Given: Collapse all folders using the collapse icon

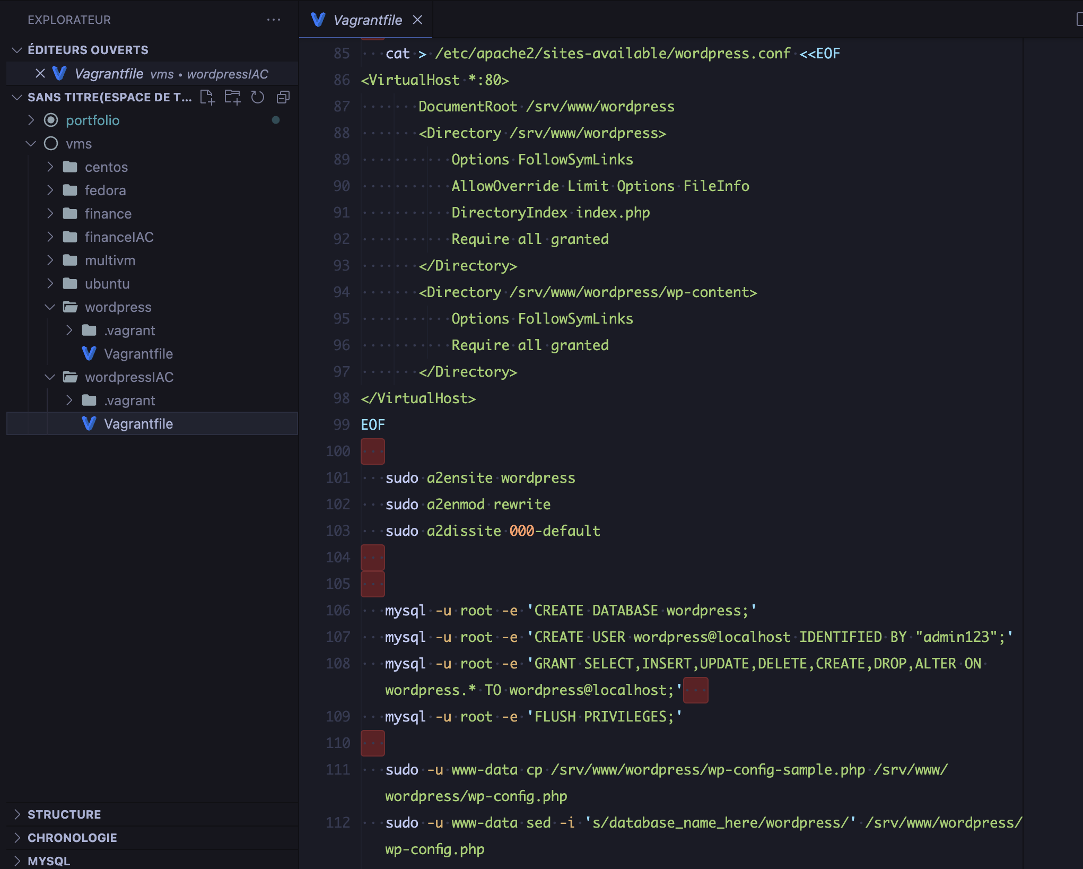Looking at the screenshot, I should coord(283,97).
